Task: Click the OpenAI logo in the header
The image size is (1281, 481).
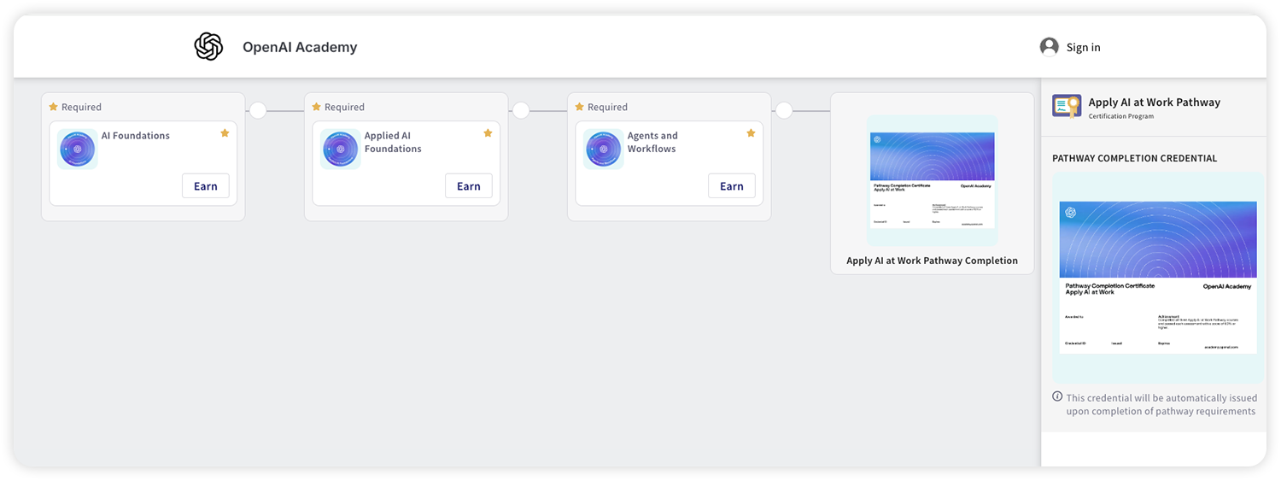Action: (x=208, y=47)
